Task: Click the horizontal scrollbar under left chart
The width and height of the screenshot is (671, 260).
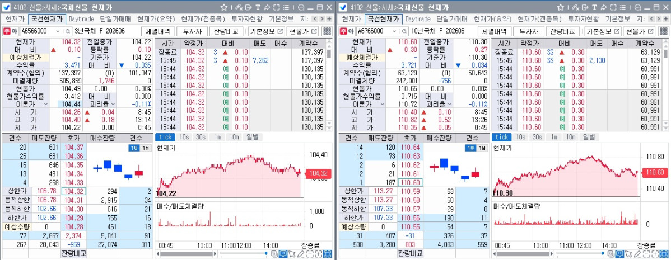Action: 186,254
